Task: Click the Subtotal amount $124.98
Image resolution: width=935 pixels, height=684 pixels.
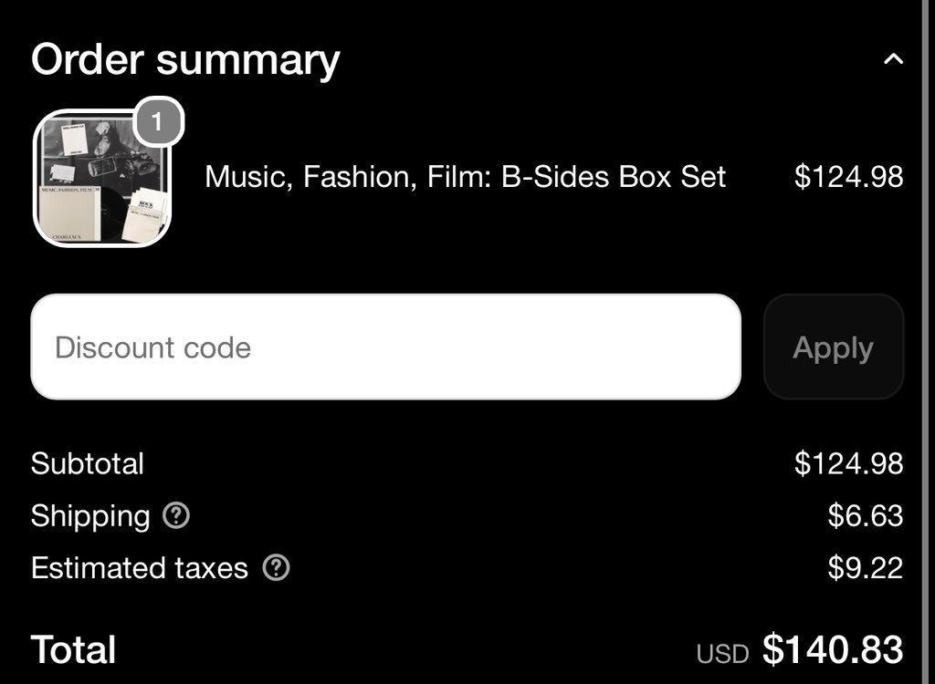Action: tap(848, 463)
